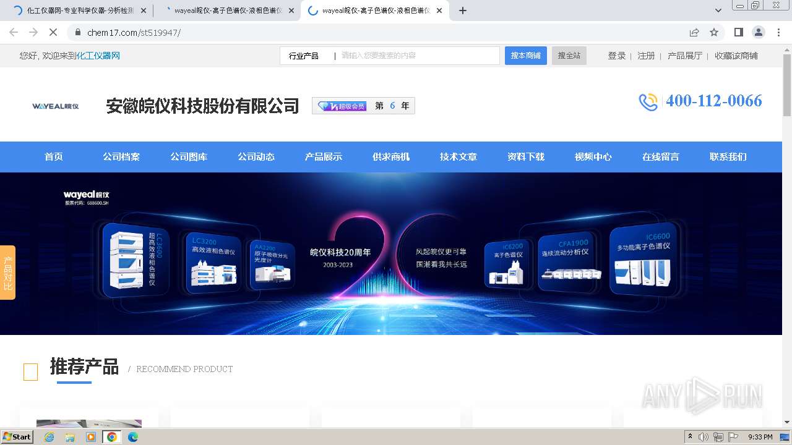Focus the site search input box
The width and height of the screenshot is (792, 445).
click(x=418, y=56)
